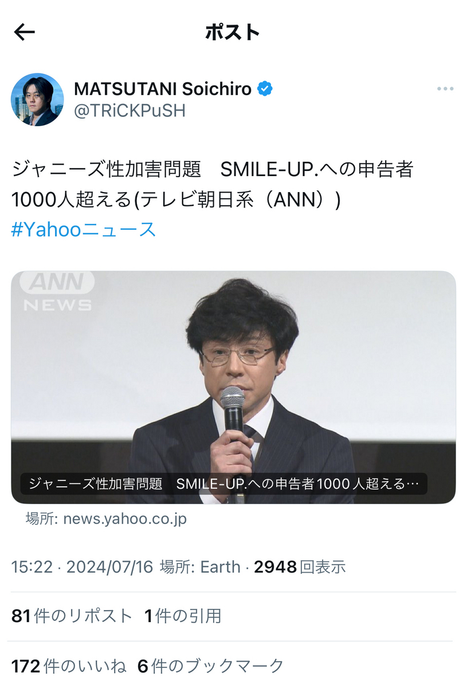
Task: Show the 81件のリポスト list
Action: pos(72,616)
